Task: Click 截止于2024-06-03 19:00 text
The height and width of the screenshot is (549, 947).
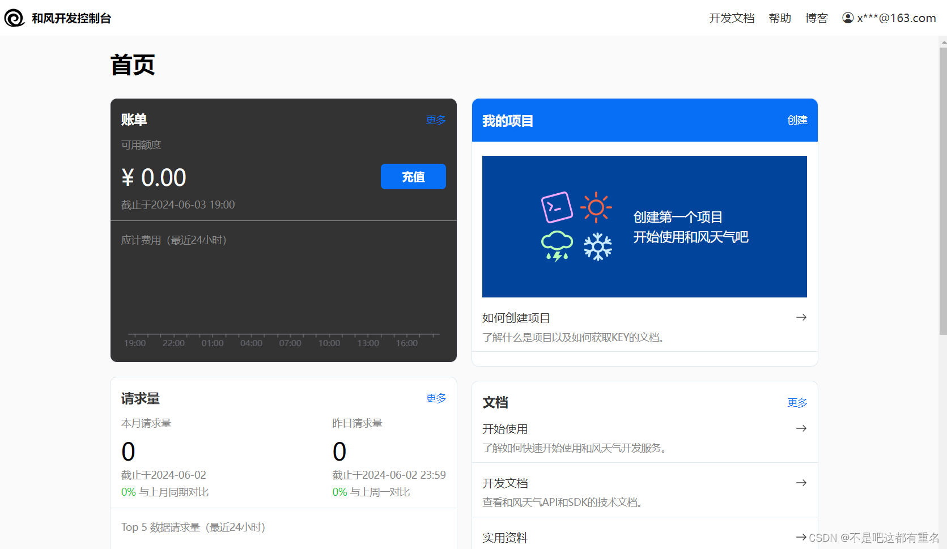Action: (178, 205)
